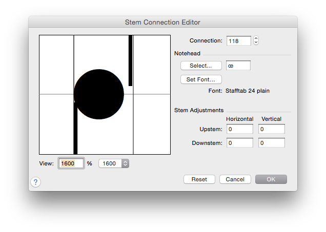Screen dimensions: 326x232
Task: Click the 'View:' label
Action: point(46,163)
